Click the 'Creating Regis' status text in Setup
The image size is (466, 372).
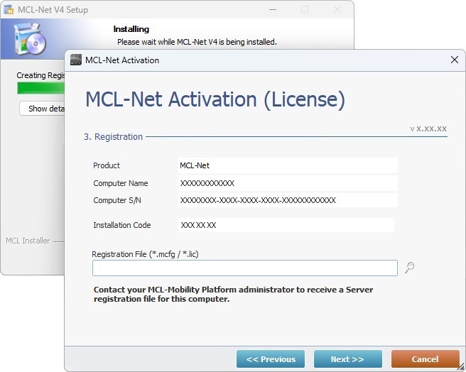coord(40,75)
